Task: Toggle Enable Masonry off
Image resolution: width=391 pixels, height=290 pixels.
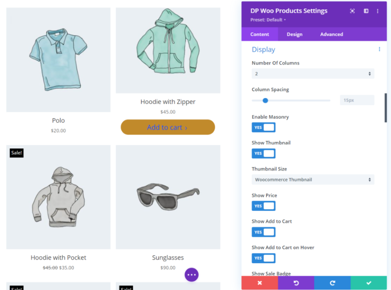Action: [x=263, y=127]
